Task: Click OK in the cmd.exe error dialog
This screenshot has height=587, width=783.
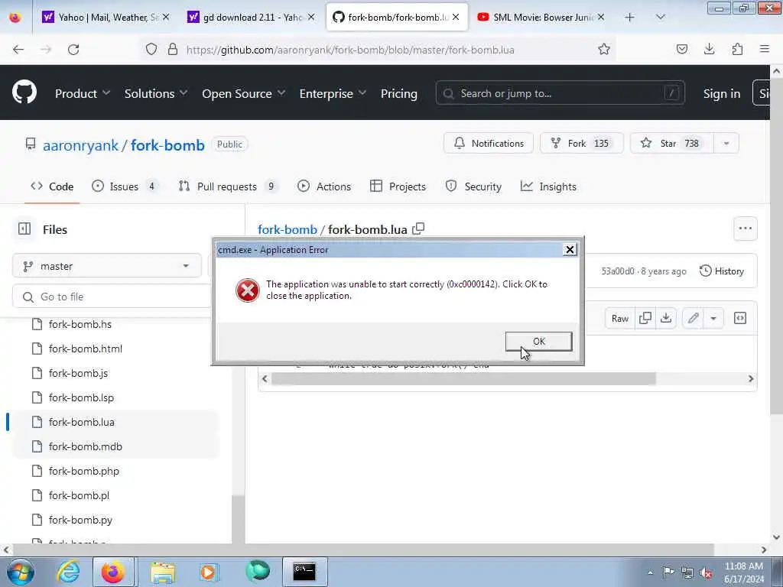Action: coord(538,342)
